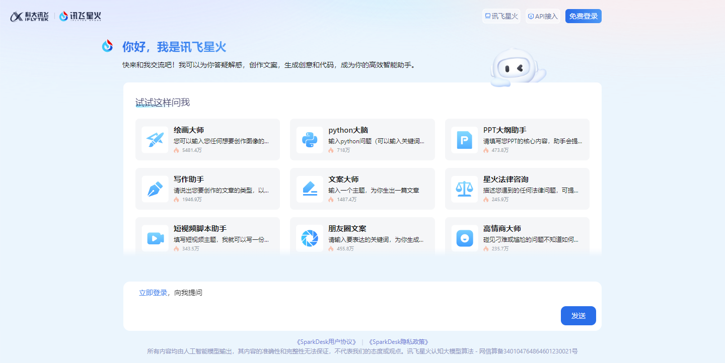Open the SparkDesk隐私政策 link
This screenshot has height=363, width=725.
coord(398,342)
